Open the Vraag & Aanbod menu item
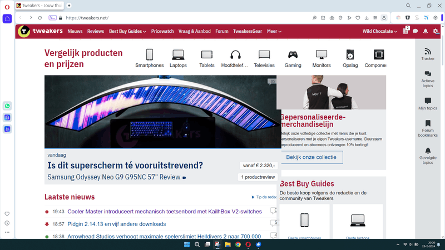This screenshot has height=250, width=445. point(194,31)
